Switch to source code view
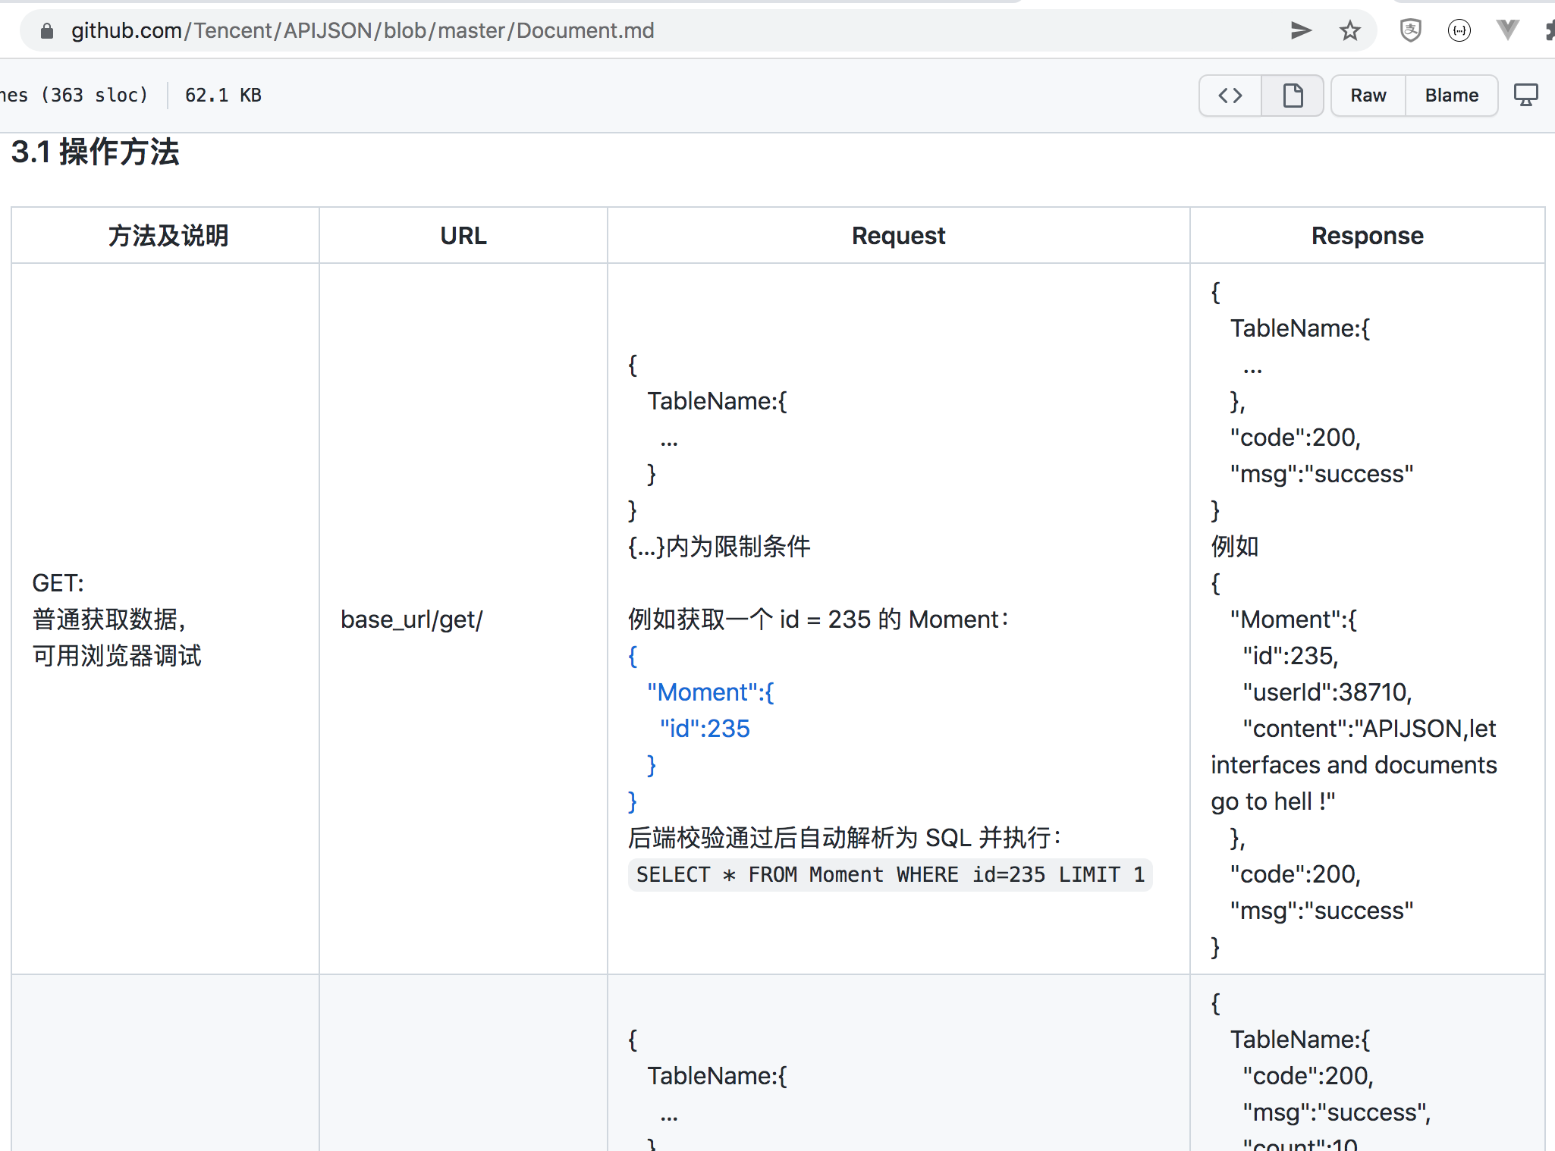Screen dimensions: 1555x1151 click(1230, 96)
